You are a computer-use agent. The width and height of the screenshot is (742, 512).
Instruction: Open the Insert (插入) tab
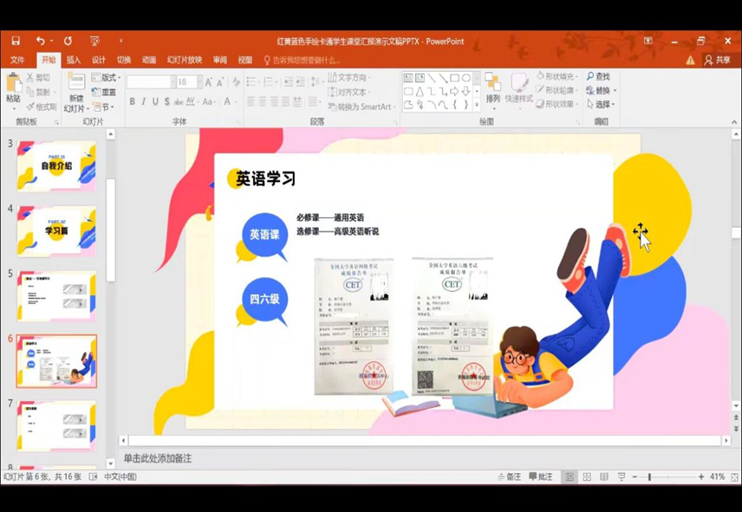[74, 60]
